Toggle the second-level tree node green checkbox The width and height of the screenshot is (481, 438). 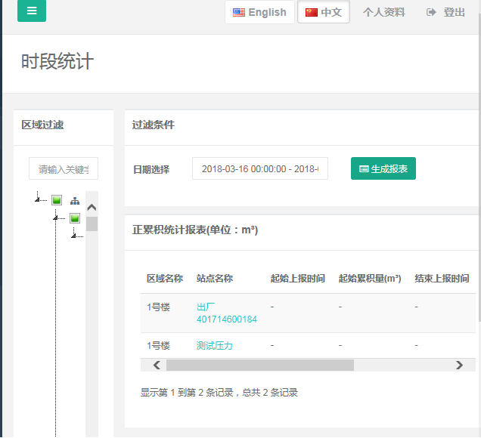click(75, 218)
